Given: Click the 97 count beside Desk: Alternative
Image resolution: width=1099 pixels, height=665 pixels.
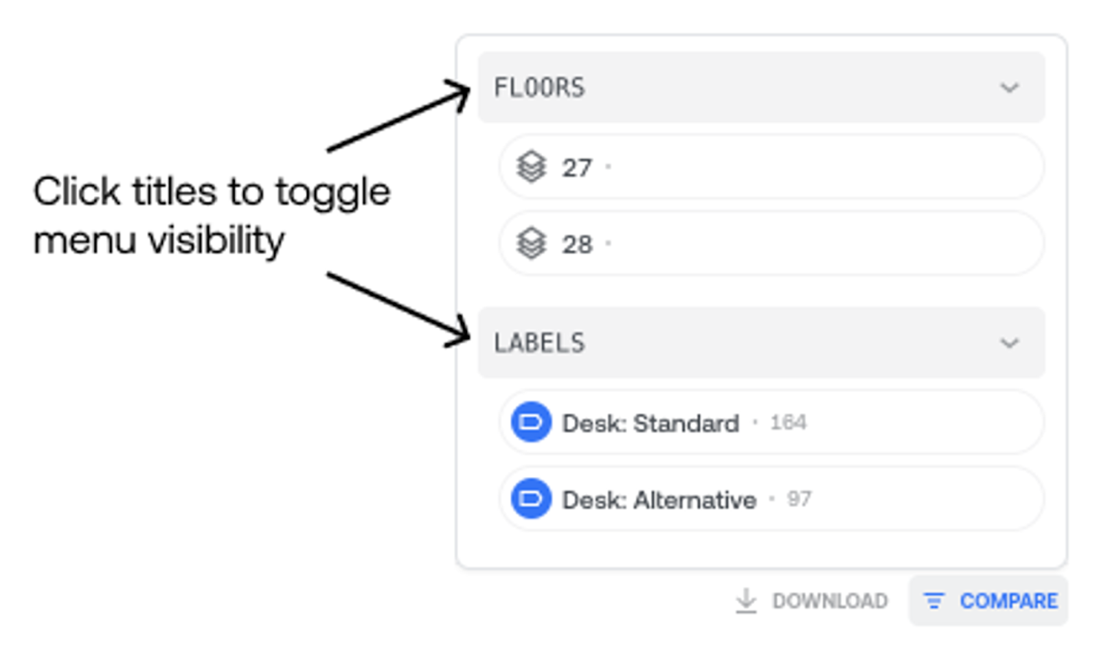Looking at the screenshot, I should pyautogui.click(x=799, y=499).
